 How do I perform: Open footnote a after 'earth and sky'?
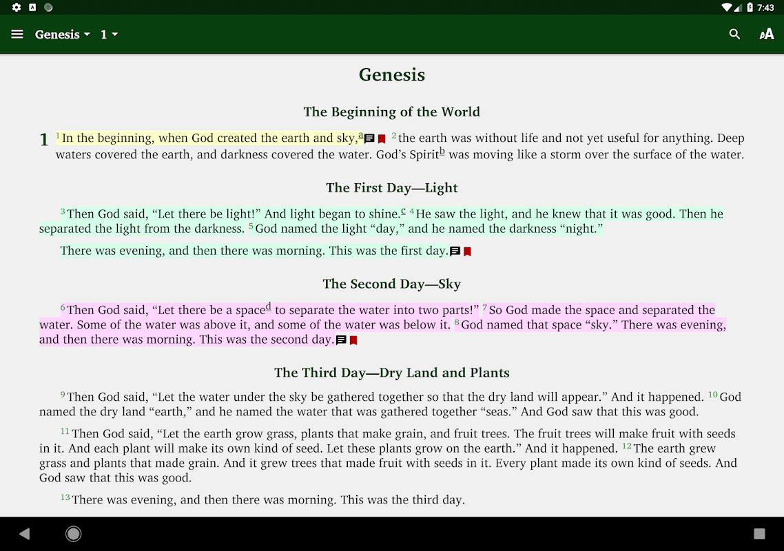pyautogui.click(x=360, y=135)
